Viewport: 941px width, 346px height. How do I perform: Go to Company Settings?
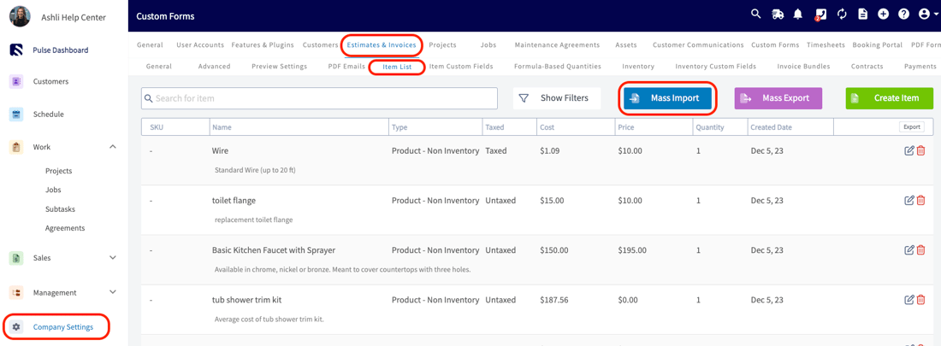coord(63,327)
